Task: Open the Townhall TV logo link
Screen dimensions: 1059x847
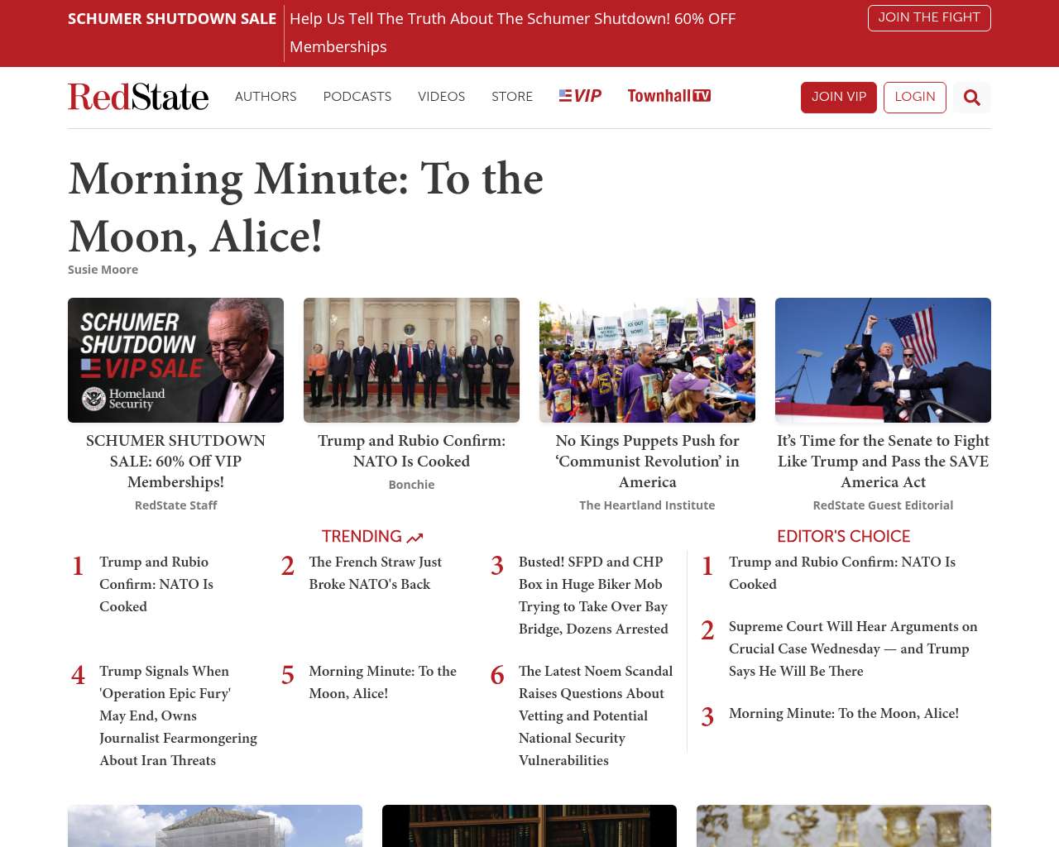Action: (668, 96)
